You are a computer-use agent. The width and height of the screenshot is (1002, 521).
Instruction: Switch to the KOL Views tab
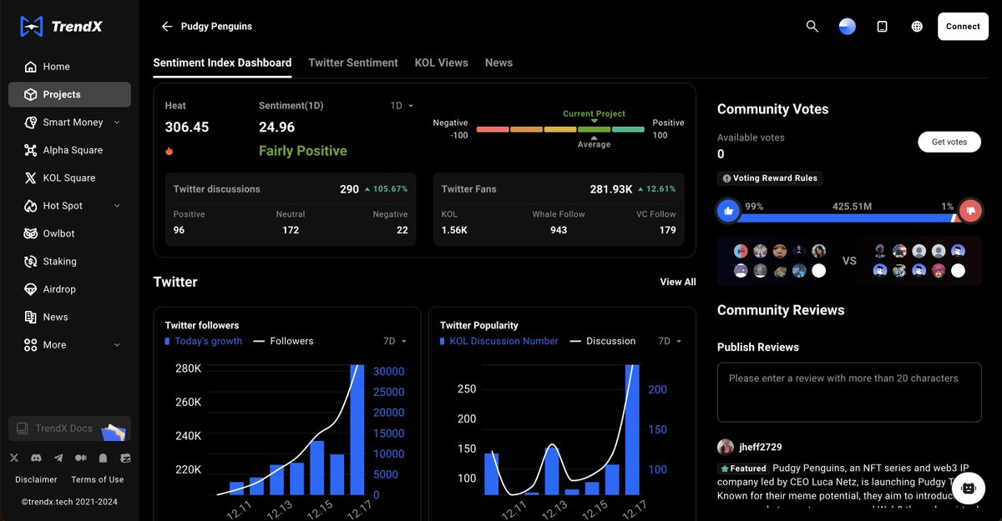click(442, 63)
